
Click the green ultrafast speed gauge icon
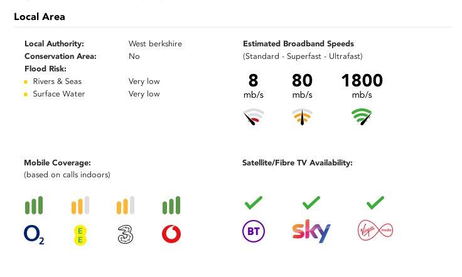point(362,117)
